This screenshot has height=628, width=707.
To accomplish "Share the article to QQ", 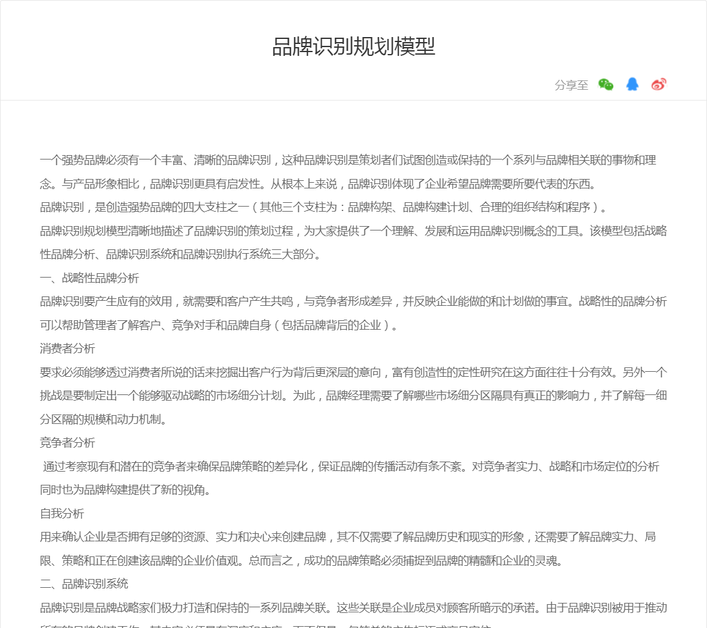I will (632, 85).
